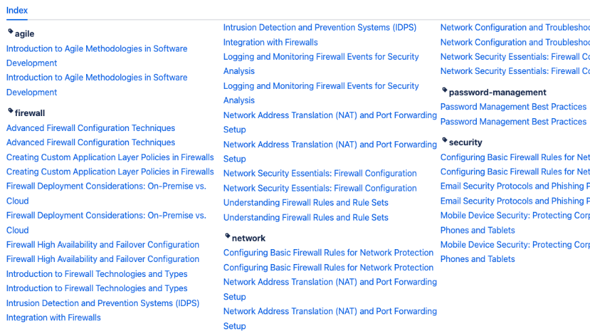Open the agile label heading
This screenshot has width=590, height=336.
point(24,34)
